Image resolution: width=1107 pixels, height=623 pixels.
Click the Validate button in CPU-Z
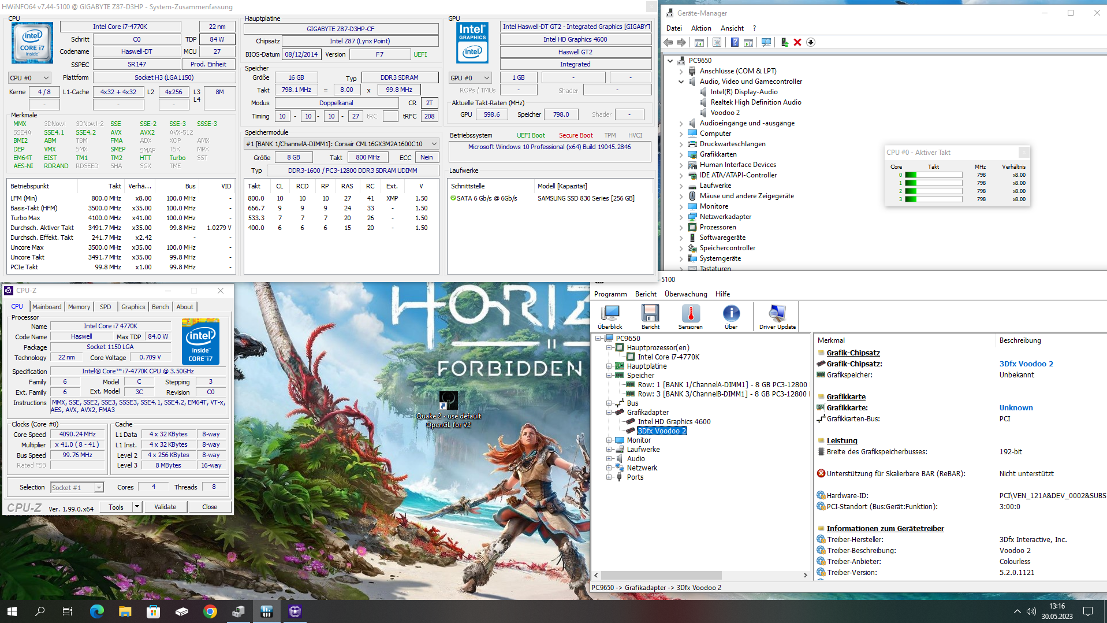coord(165,507)
